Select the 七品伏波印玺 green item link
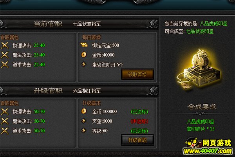Image resolution: width=235 pixels, height=157 pixels. (x=200, y=31)
